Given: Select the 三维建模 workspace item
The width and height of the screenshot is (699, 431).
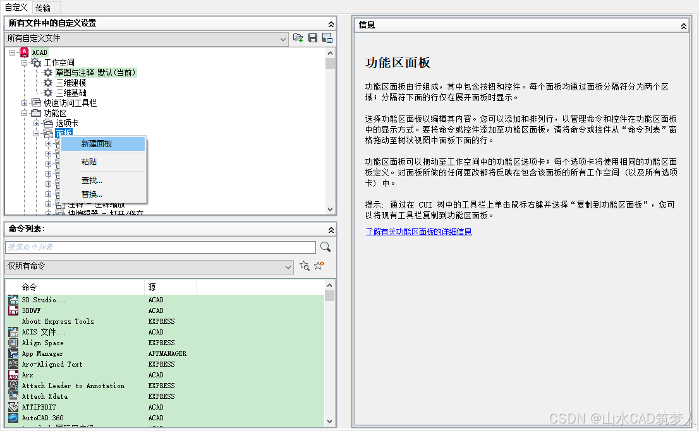Looking at the screenshot, I should click(71, 83).
